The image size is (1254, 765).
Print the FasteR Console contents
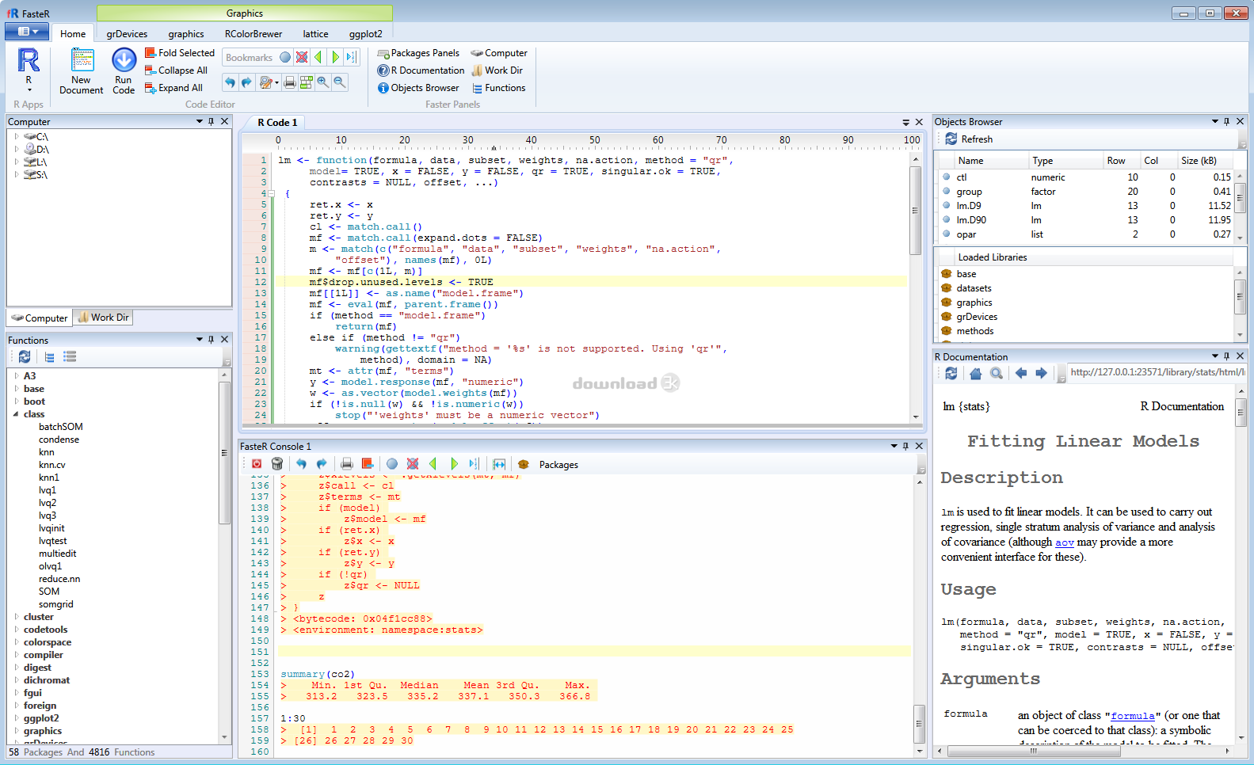[346, 464]
